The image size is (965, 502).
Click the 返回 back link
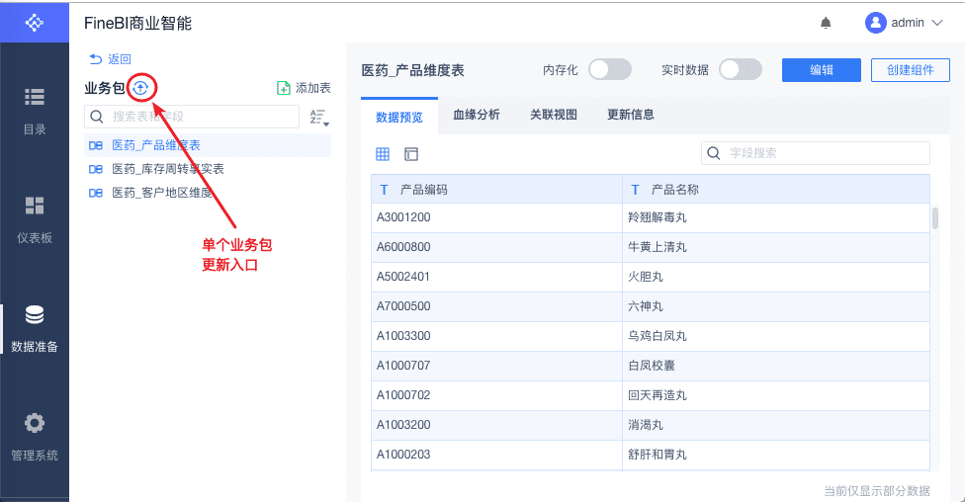[x=110, y=59]
